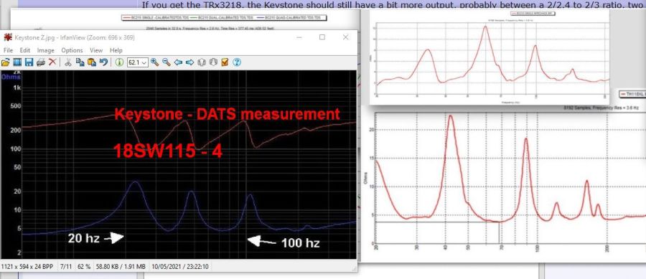Open IrfanView settings checkmark icon

(x=225, y=62)
